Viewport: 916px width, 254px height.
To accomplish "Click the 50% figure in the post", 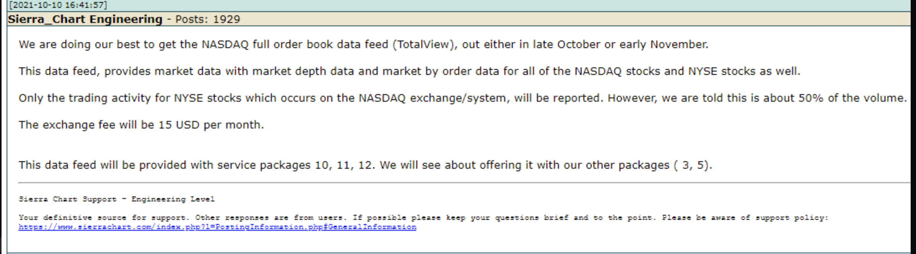I will pyautogui.click(x=811, y=98).
